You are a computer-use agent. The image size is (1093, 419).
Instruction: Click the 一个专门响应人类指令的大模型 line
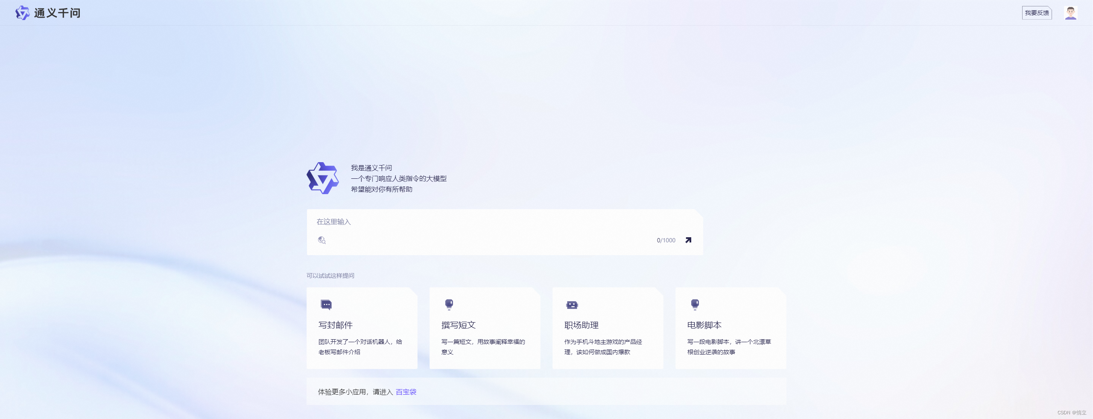click(399, 178)
